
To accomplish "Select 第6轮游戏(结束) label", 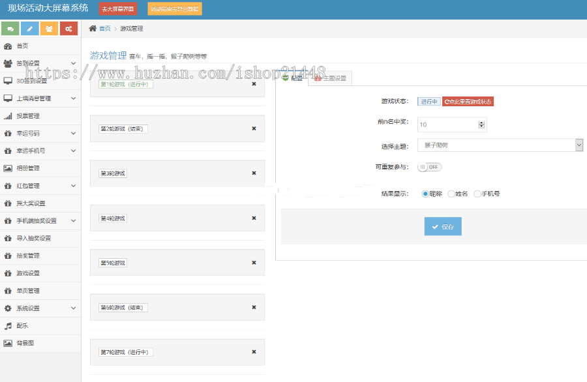I will [x=123, y=308].
